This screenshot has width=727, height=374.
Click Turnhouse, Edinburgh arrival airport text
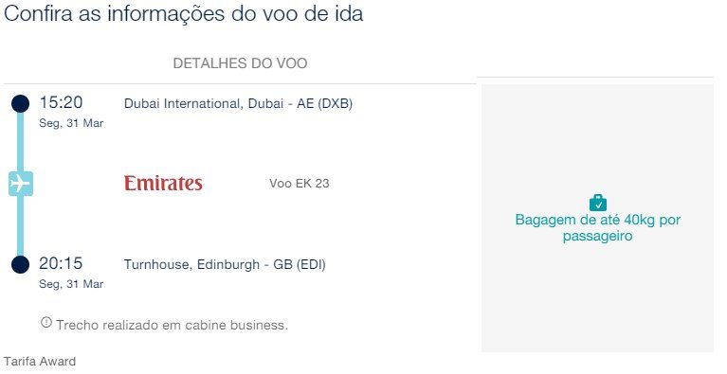(225, 264)
